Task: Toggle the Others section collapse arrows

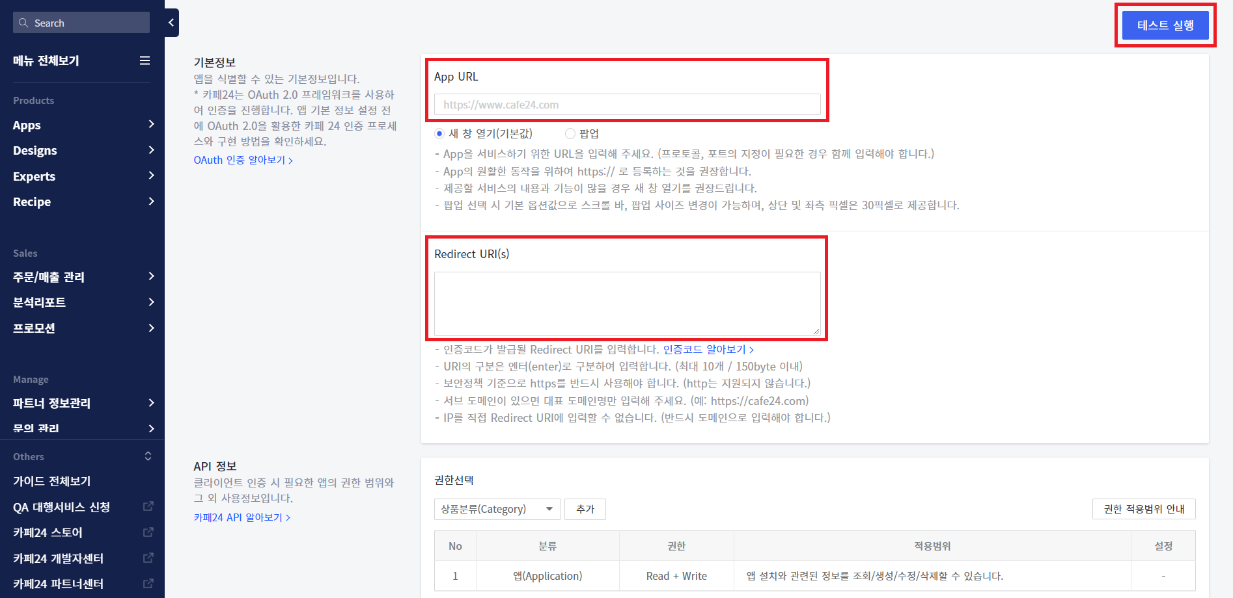Action: tap(148, 456)
